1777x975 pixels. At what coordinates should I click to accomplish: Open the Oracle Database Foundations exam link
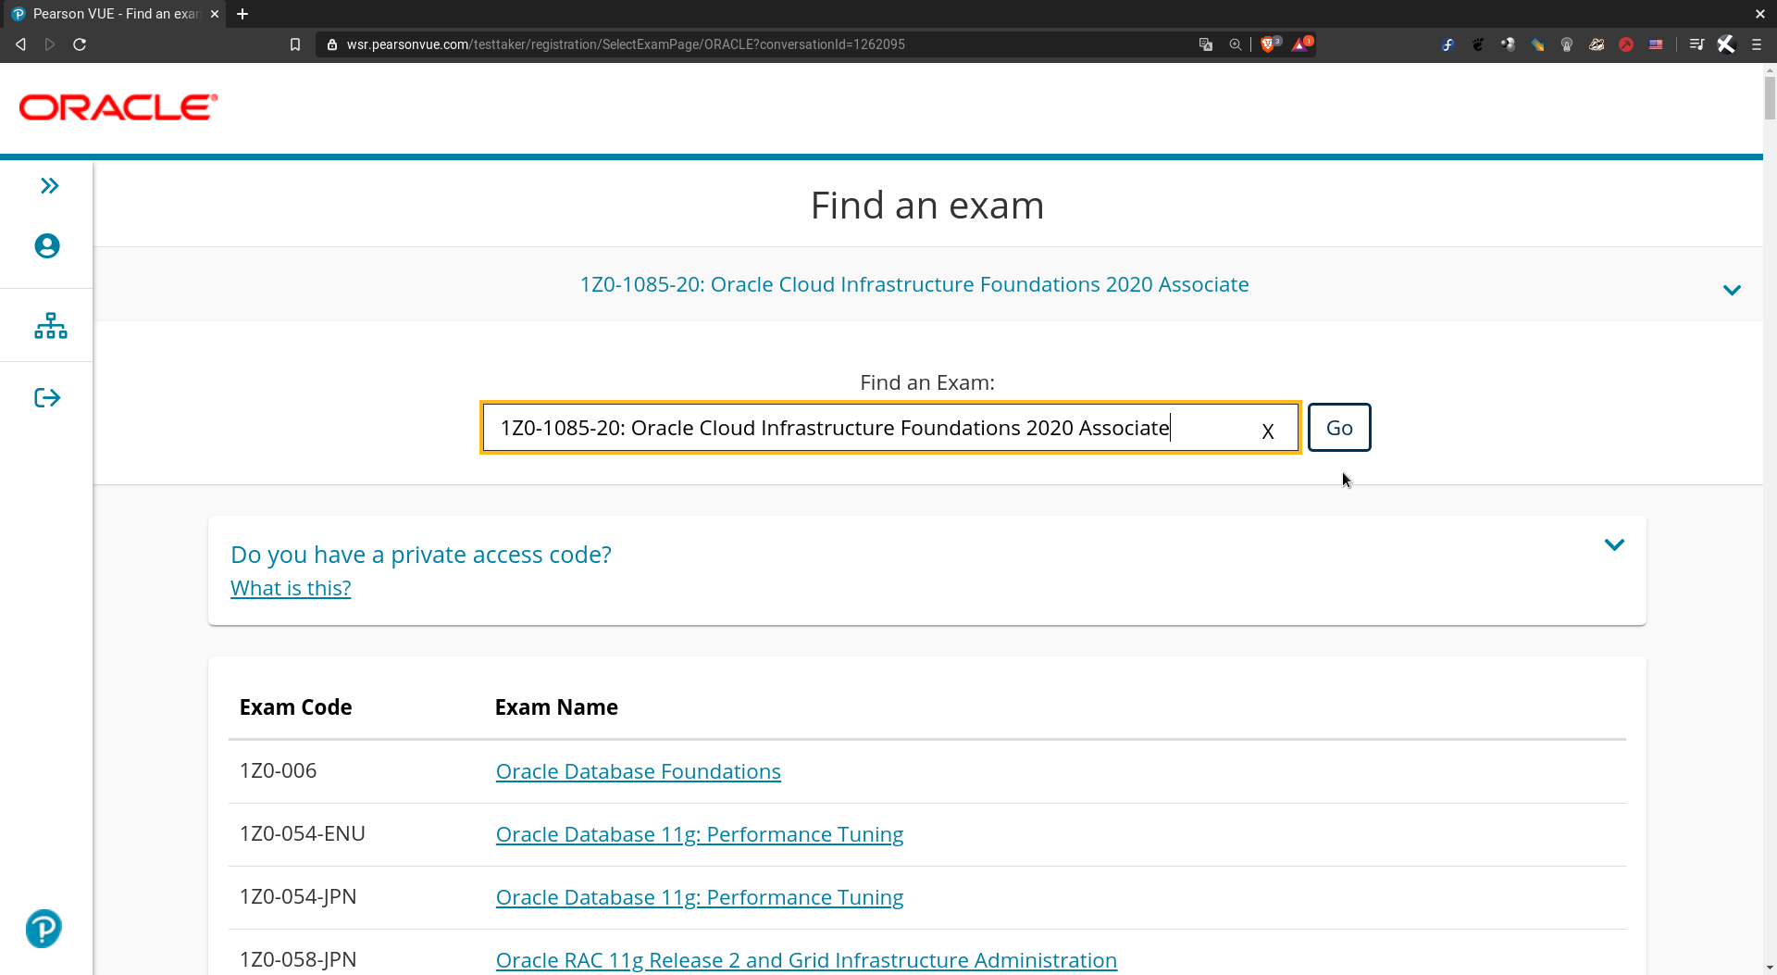point(638,770)
